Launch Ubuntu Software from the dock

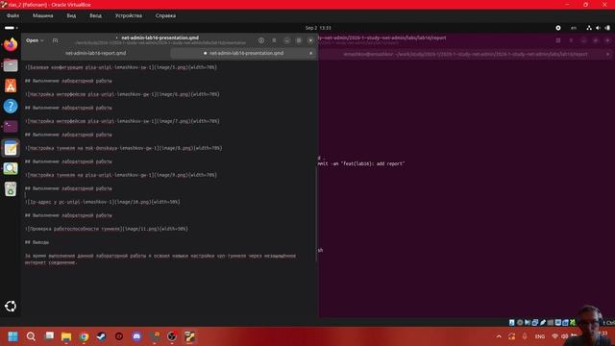(x=11, y=86)
